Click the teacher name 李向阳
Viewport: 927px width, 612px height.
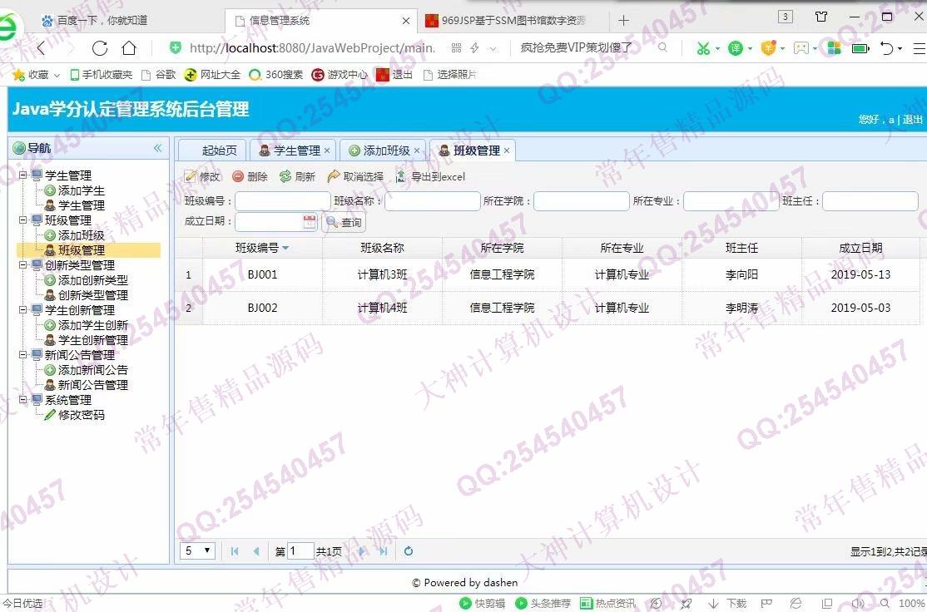741,274
